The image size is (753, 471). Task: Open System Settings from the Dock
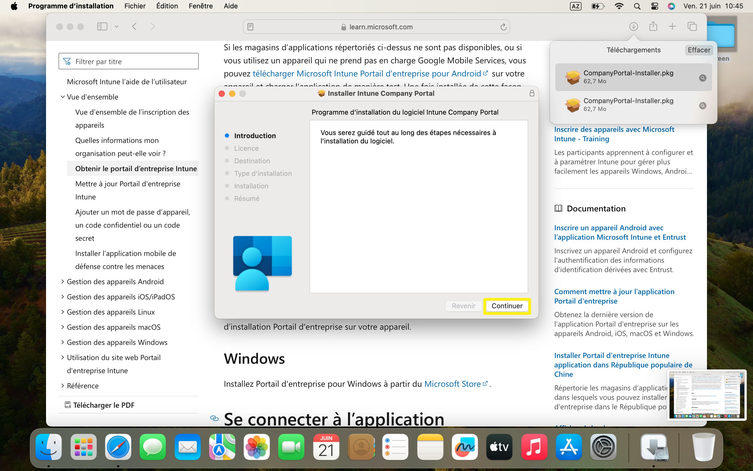pos(603,447)
